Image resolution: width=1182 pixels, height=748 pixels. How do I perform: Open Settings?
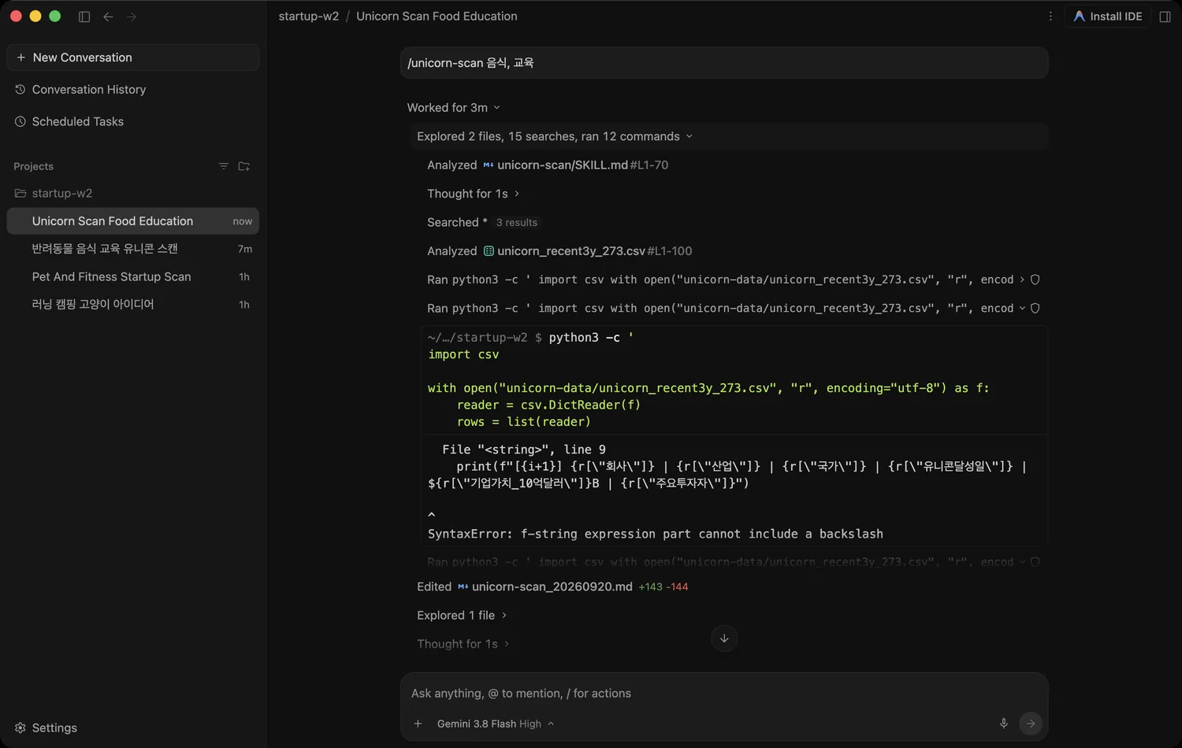(46, 728)
